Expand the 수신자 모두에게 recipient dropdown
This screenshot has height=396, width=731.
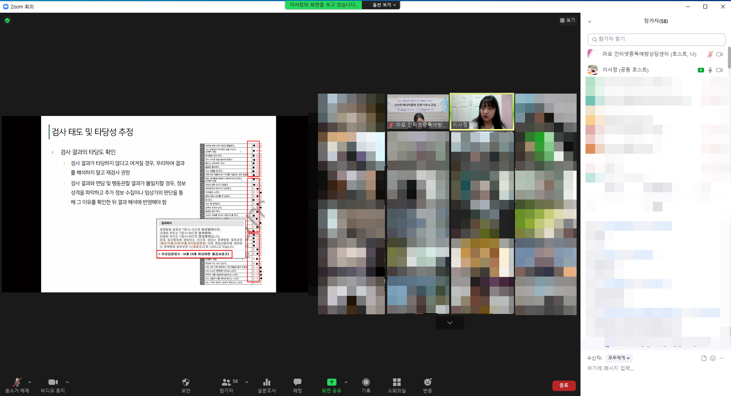pyautogui.click(x=619, y=358)
